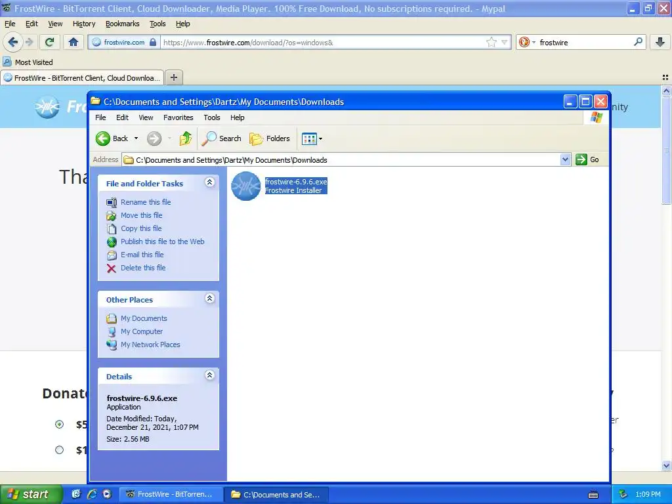Click the green Go arrow button

click(x=581, y=159)
